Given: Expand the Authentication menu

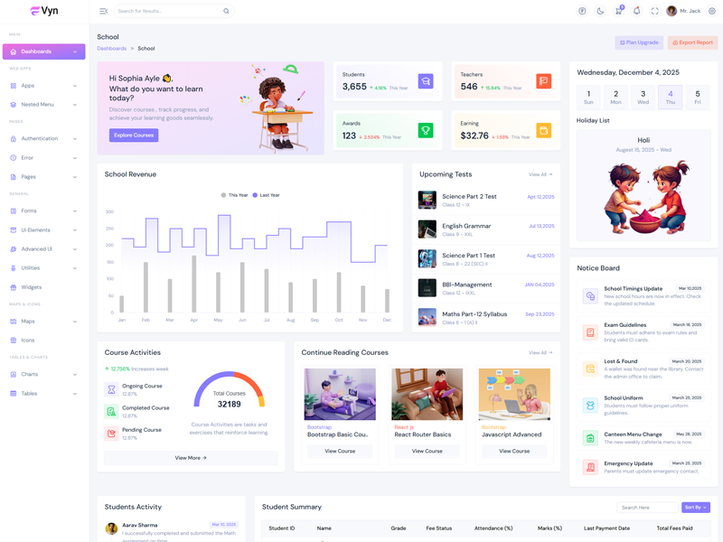Looking at the screenshot, I should point(43,138).
